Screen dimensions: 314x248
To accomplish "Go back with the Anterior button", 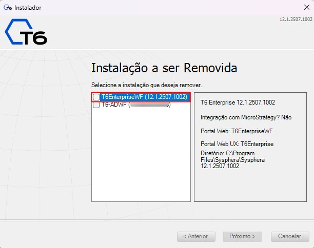I will [x=196, y=236].
